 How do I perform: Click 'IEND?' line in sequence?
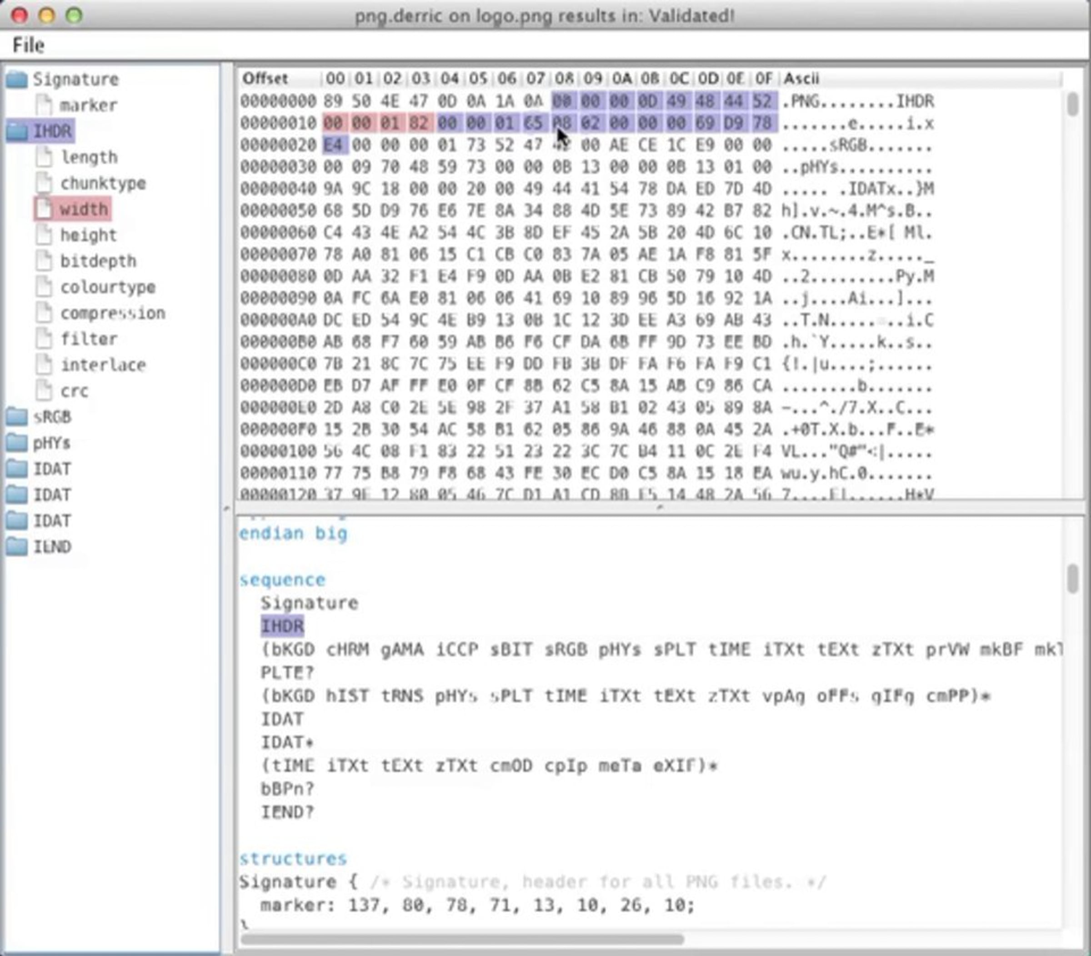(287, 812)
